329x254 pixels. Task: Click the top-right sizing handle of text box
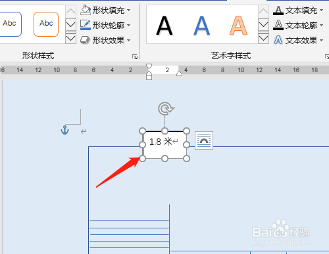click(186, 131)
